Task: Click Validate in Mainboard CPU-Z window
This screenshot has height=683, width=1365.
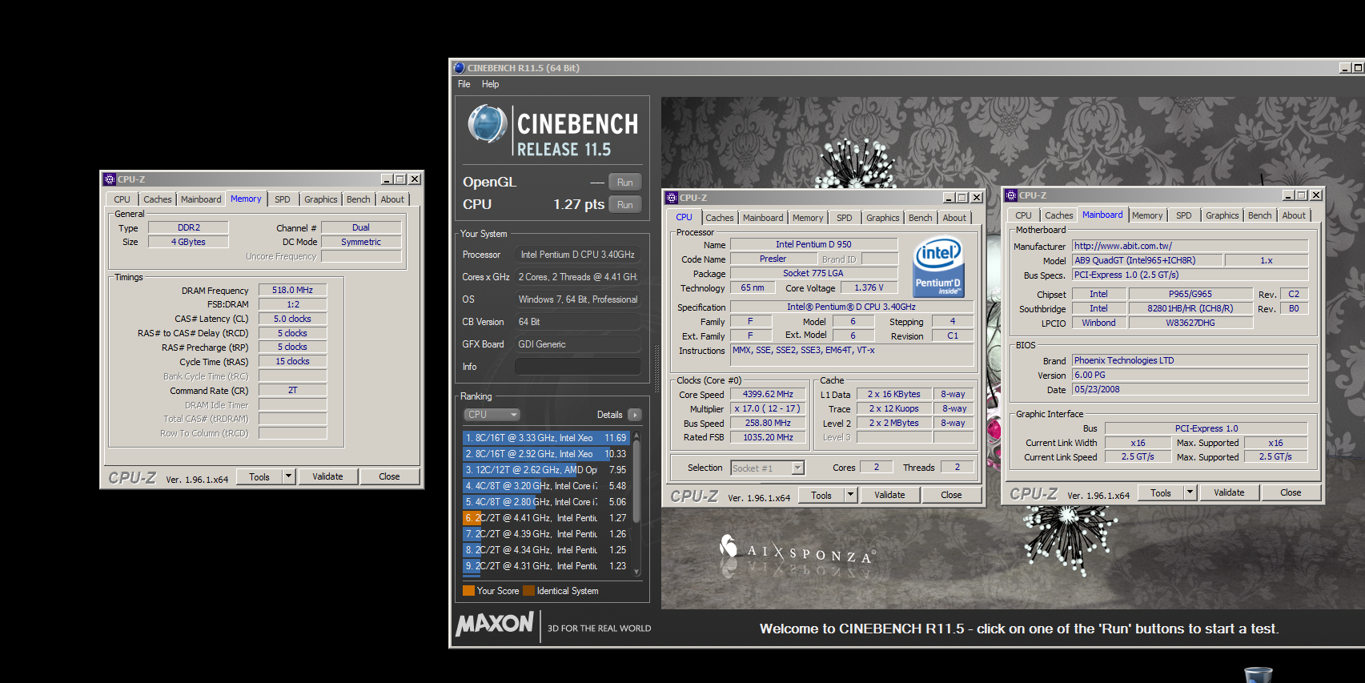Action: click(1229, 492)
